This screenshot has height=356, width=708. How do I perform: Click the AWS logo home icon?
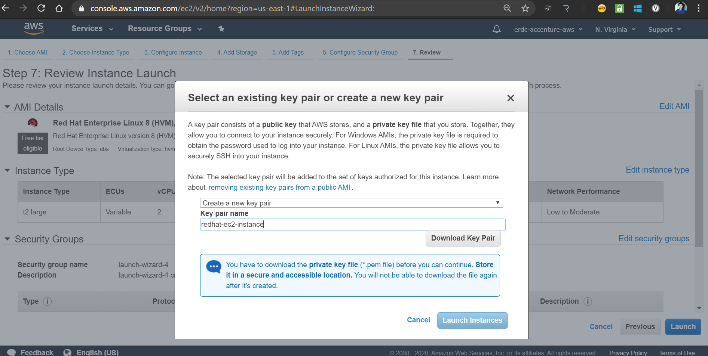[x=34, y=28]
